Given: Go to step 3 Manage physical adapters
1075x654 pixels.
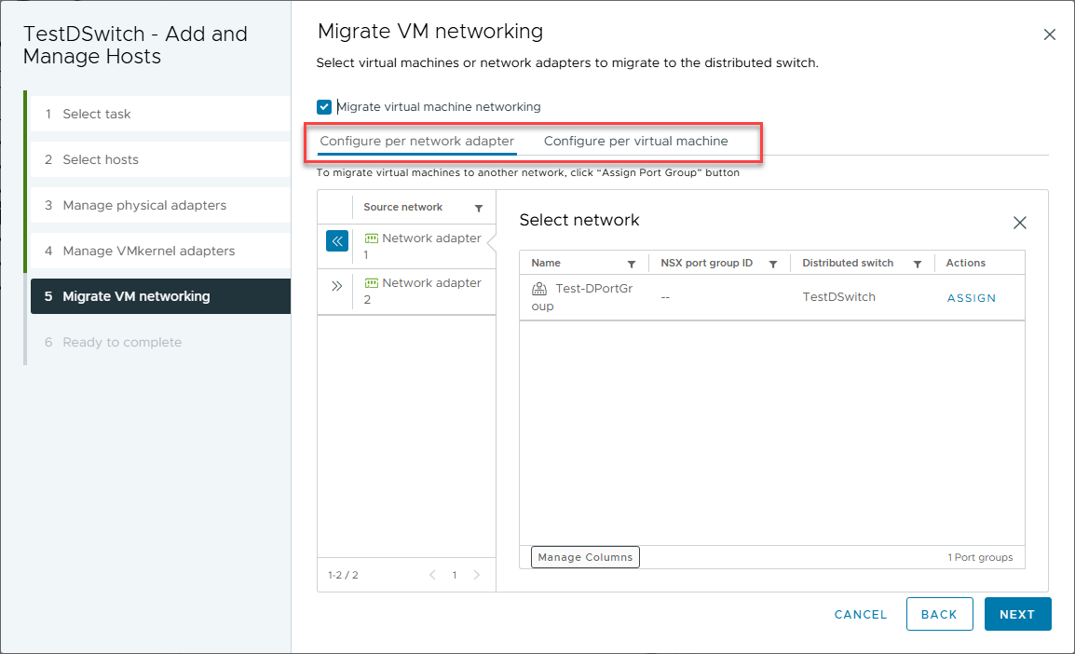Looking at the screenshot, I should (x=144, y=205).
